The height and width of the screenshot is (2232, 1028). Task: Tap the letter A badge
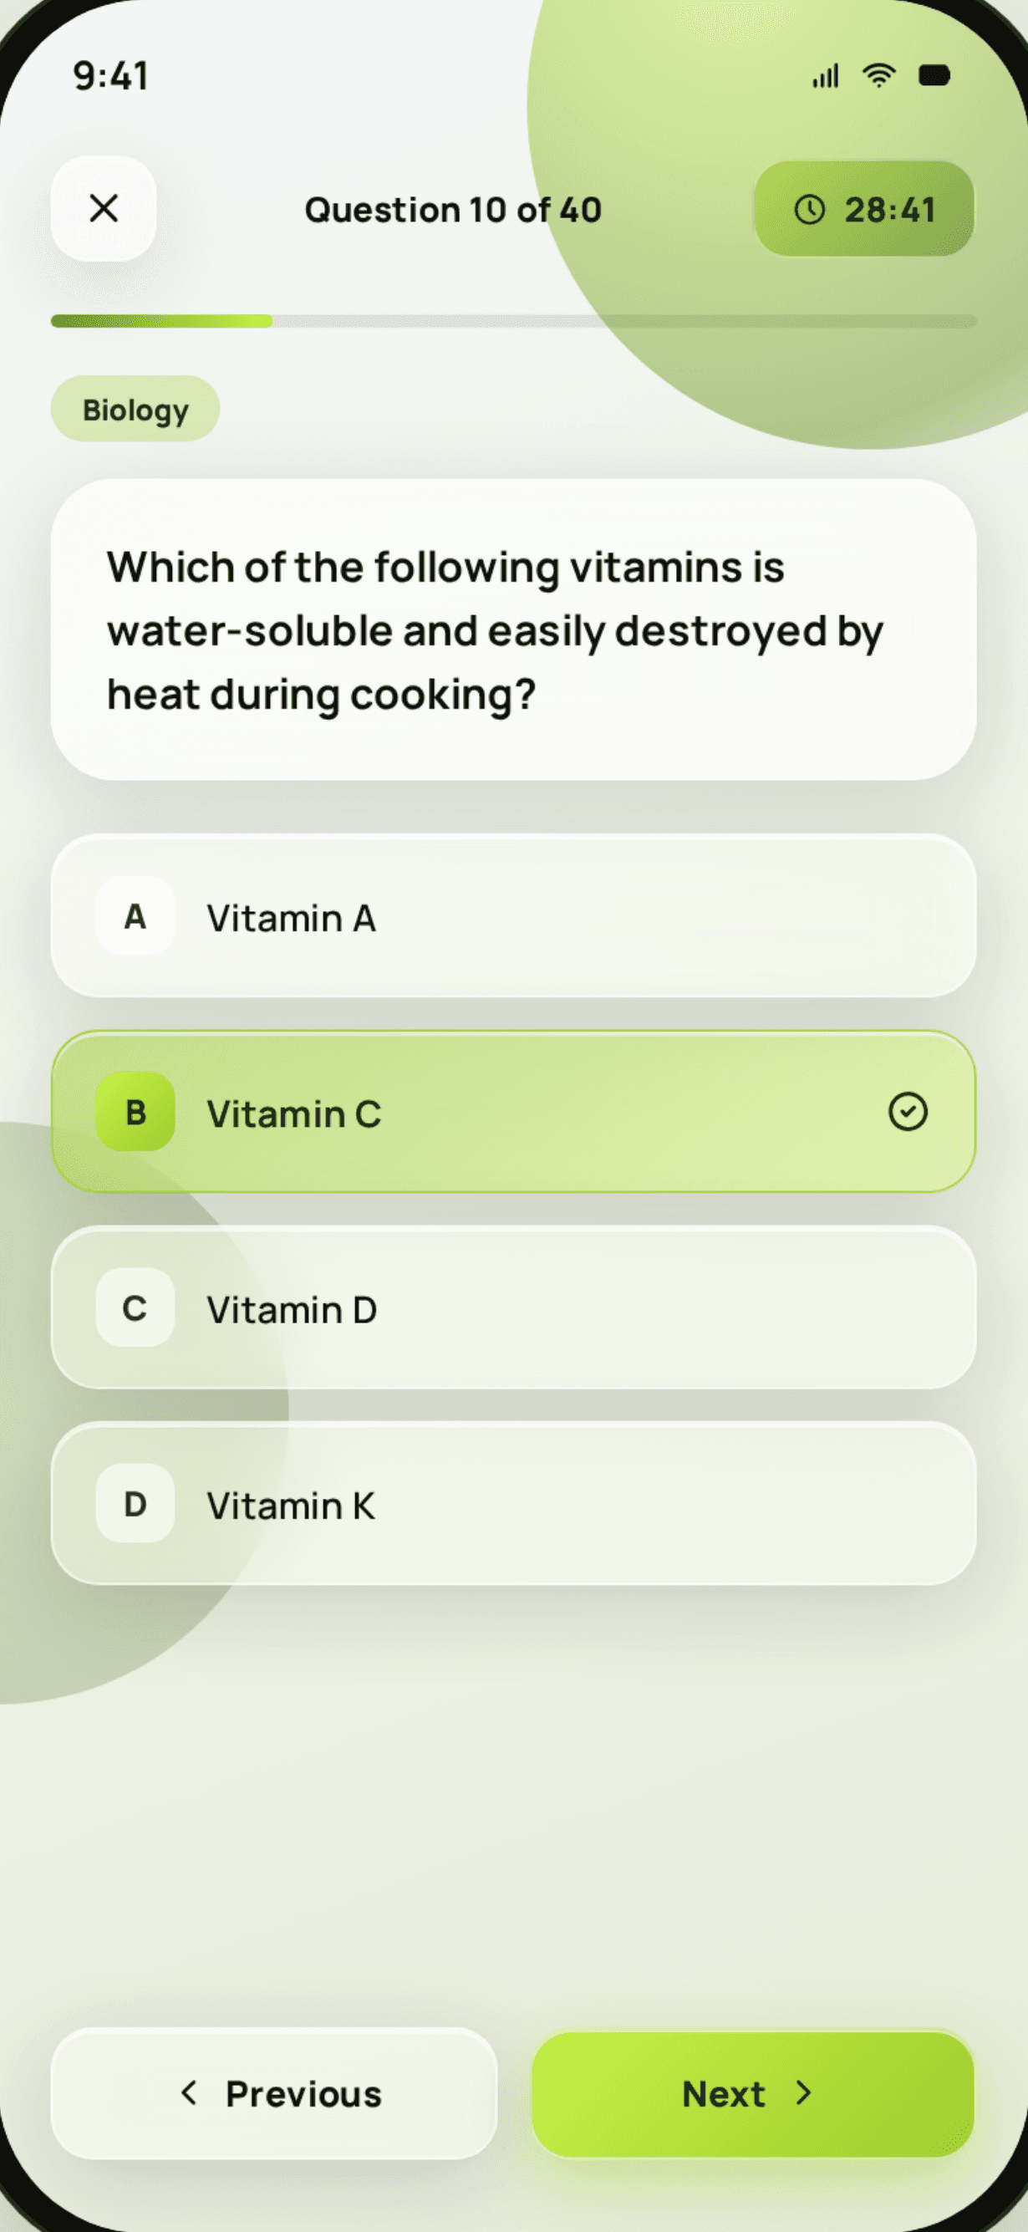135,916
